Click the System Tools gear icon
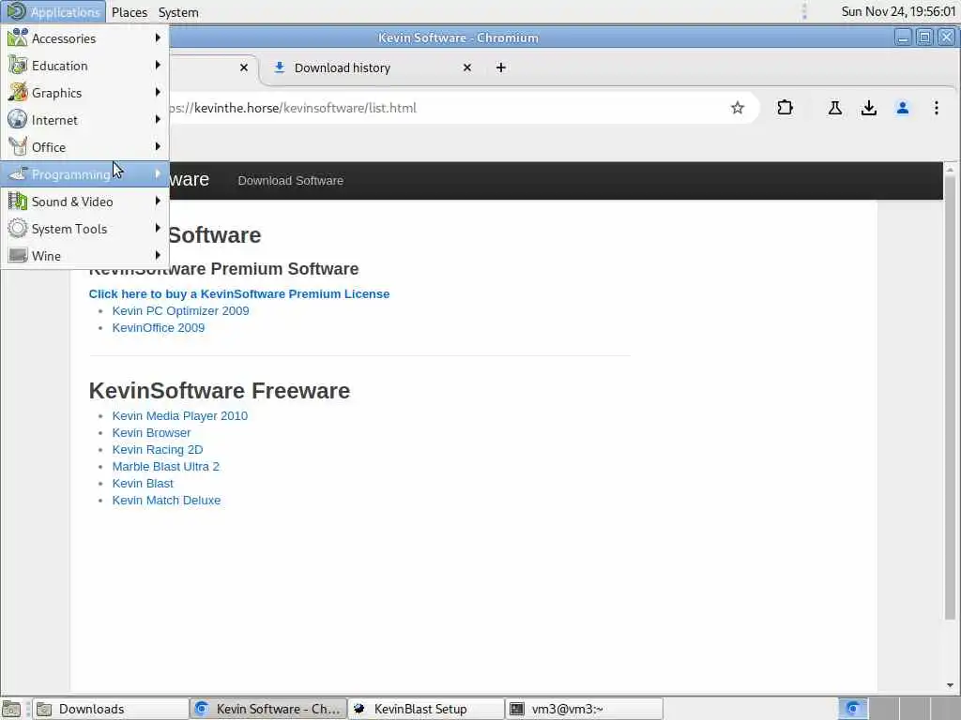 pos(17,229)
